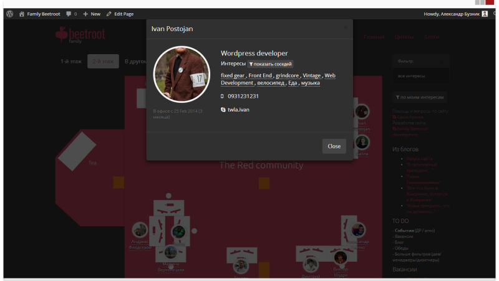Click Марина Вертелецкая's avatar on map
This screenshot has height=281, width=499.
(171, 253)
